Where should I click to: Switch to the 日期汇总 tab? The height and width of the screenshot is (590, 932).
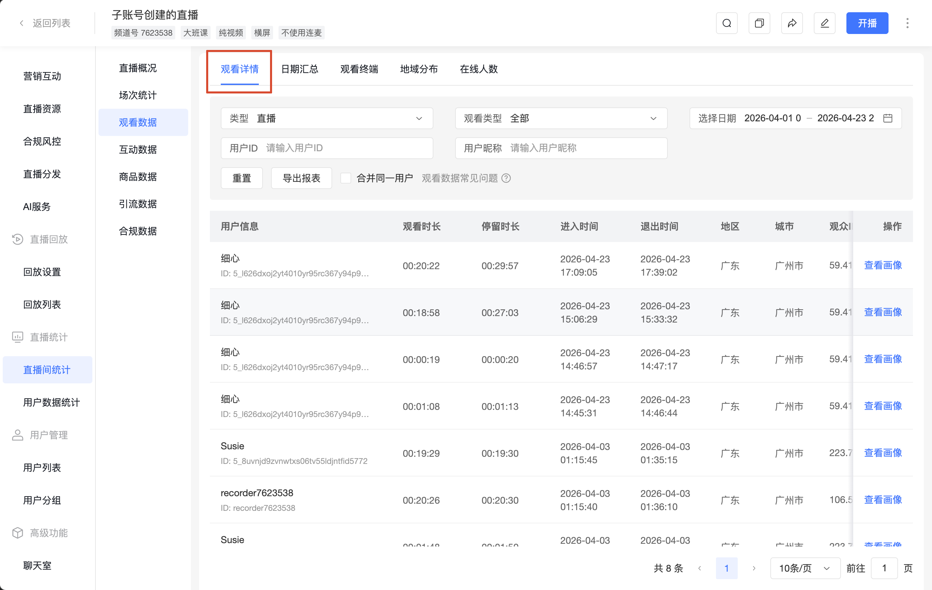pyautogui.click(x=300, y=69)
